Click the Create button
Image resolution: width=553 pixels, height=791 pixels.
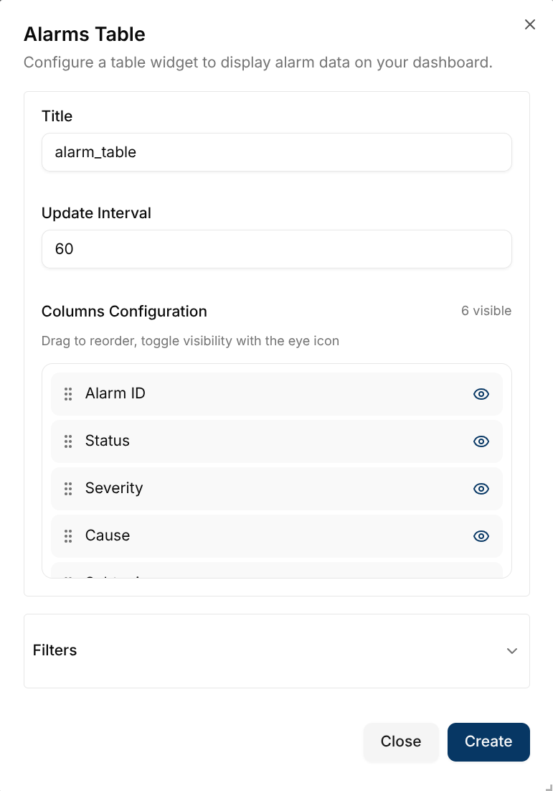[488, 741]
